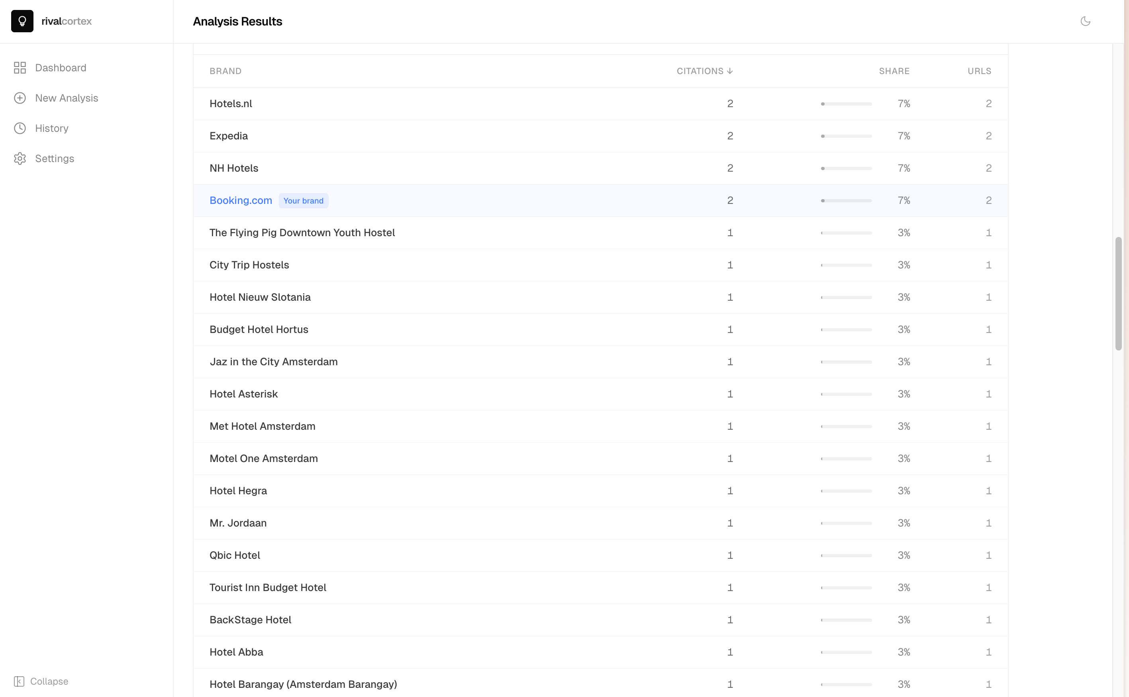Click the New Analysis plus-circle icon

coord(20,98)
